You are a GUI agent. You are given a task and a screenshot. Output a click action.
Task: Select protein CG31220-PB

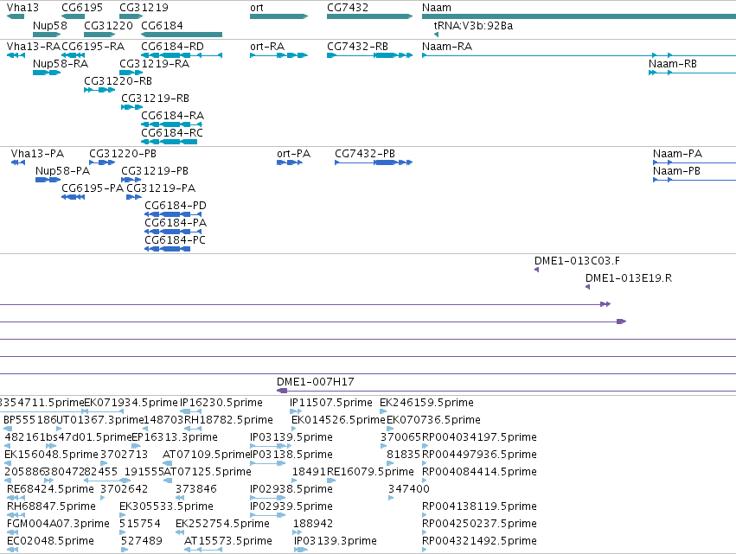pos(123,154)
